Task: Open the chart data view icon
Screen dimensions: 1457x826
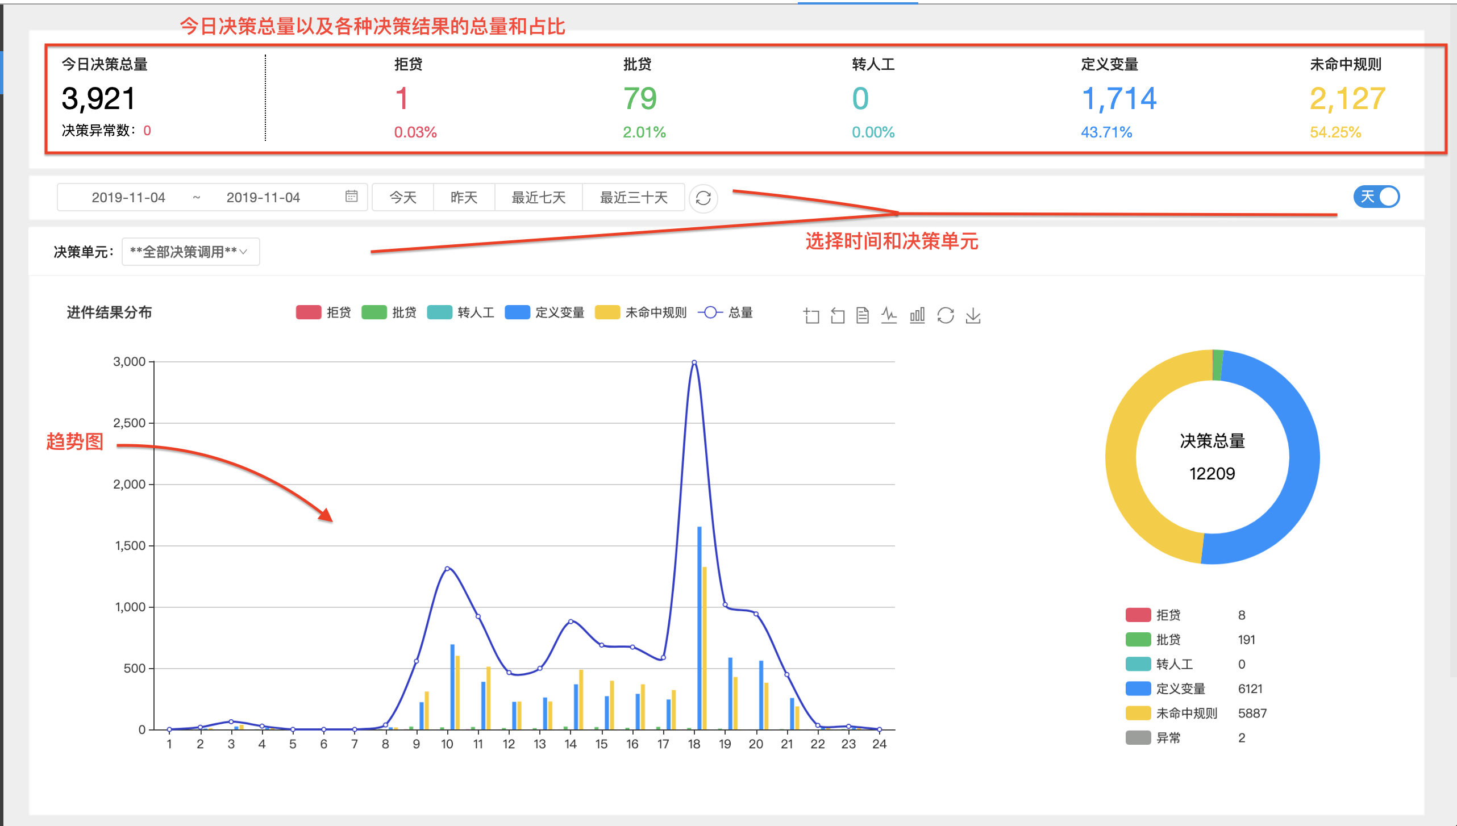Action: (x=863, y=315)
